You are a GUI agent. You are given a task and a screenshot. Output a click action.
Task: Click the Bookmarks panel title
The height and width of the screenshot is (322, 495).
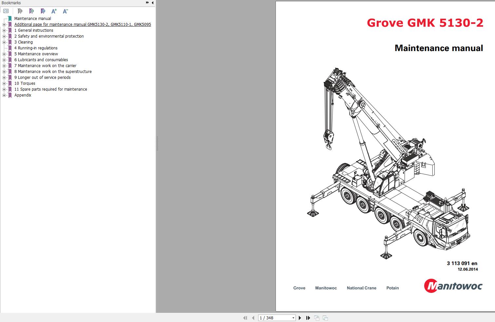[x=11, y=3]
